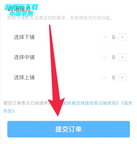The image size is (137, 144).
Task: Tap the minus icon for 选择中铺
Action: pyautogui.click(x=104, y=57)
